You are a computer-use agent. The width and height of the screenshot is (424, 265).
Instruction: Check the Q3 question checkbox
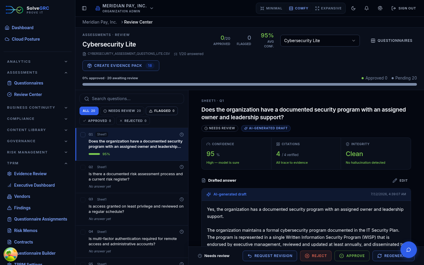coord(83,200)
